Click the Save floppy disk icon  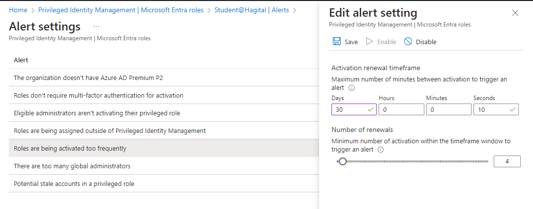(x=337, y=42)
